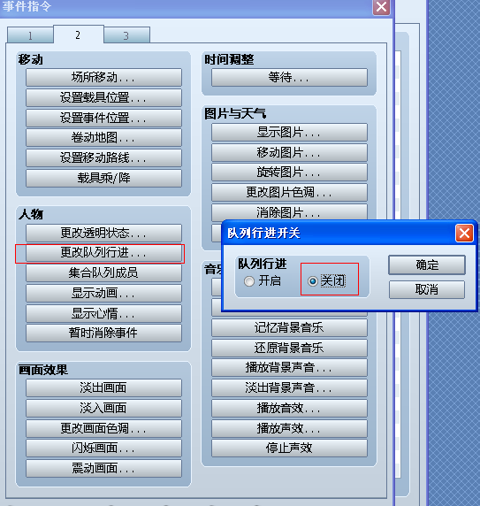Screen dimensions: 480x506
Task: Open 更改队列行进 command
Action: (x=103, y=253)
